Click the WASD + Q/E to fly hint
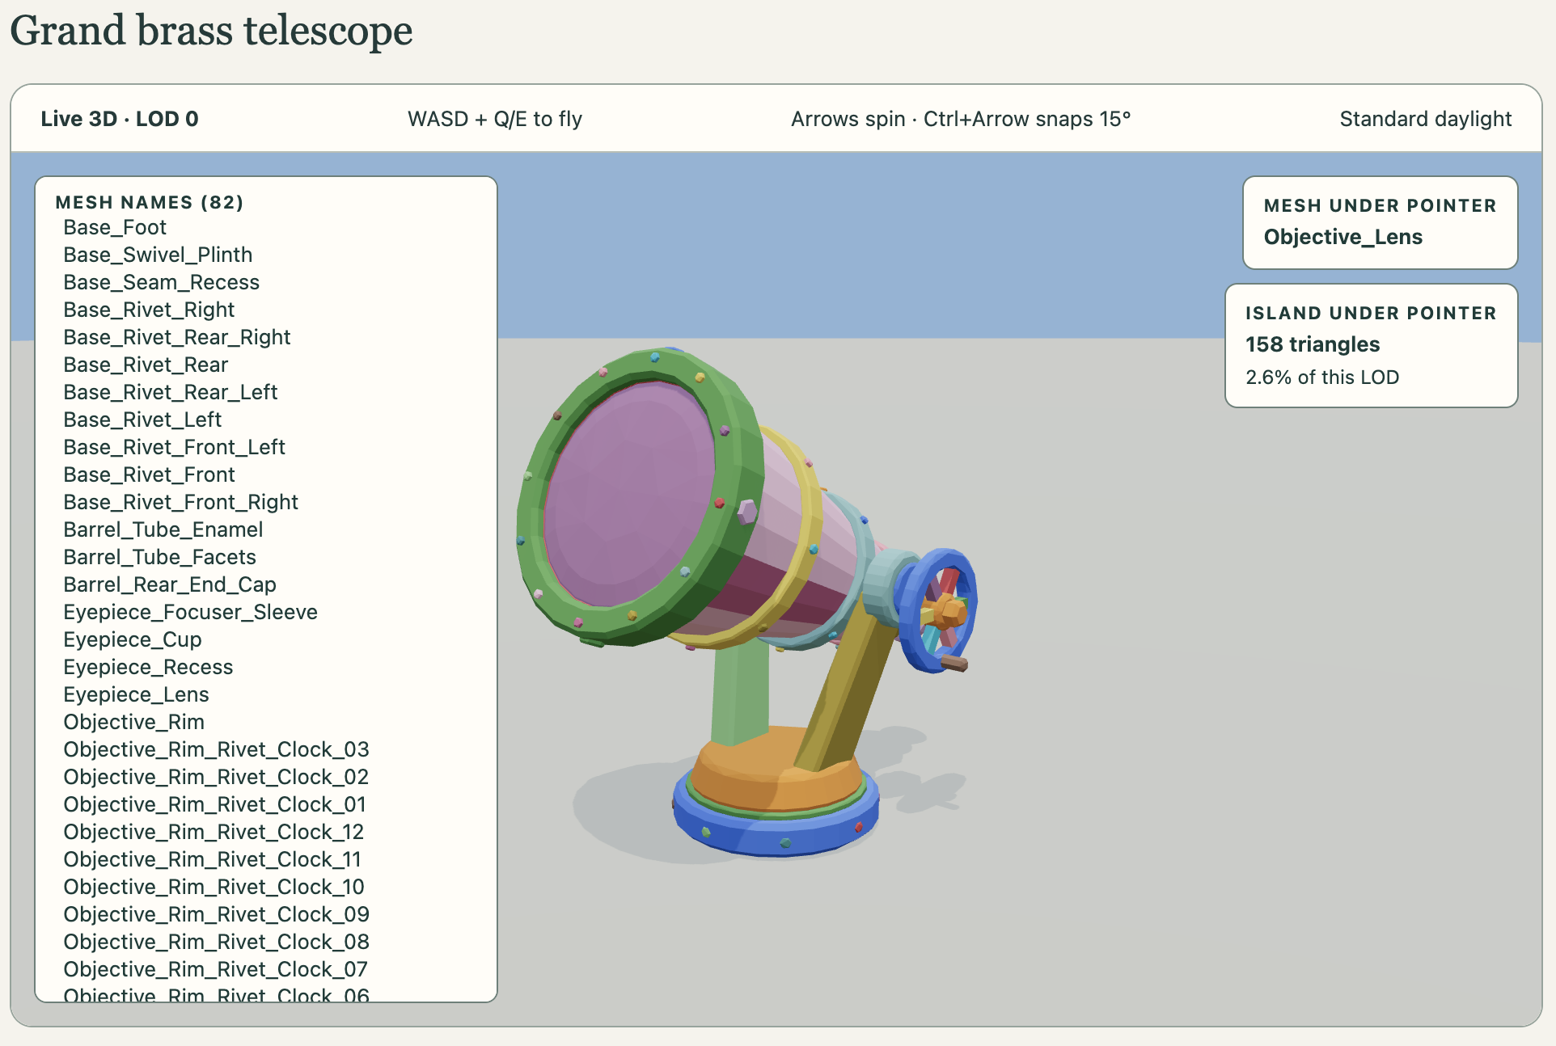The height and width of the screenshot is (1046, 1556). (495, 119)
